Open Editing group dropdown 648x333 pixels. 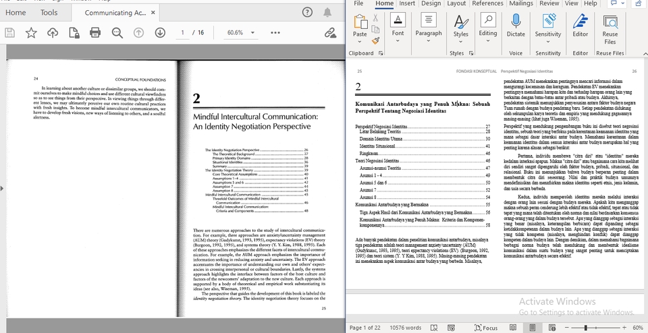click(x=487, y=41)
